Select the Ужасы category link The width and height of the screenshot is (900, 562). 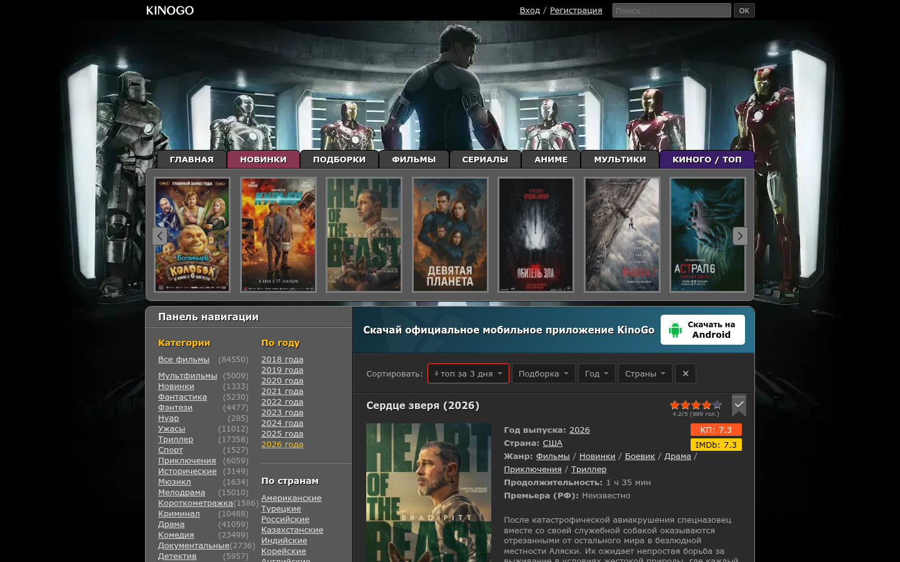172,429
